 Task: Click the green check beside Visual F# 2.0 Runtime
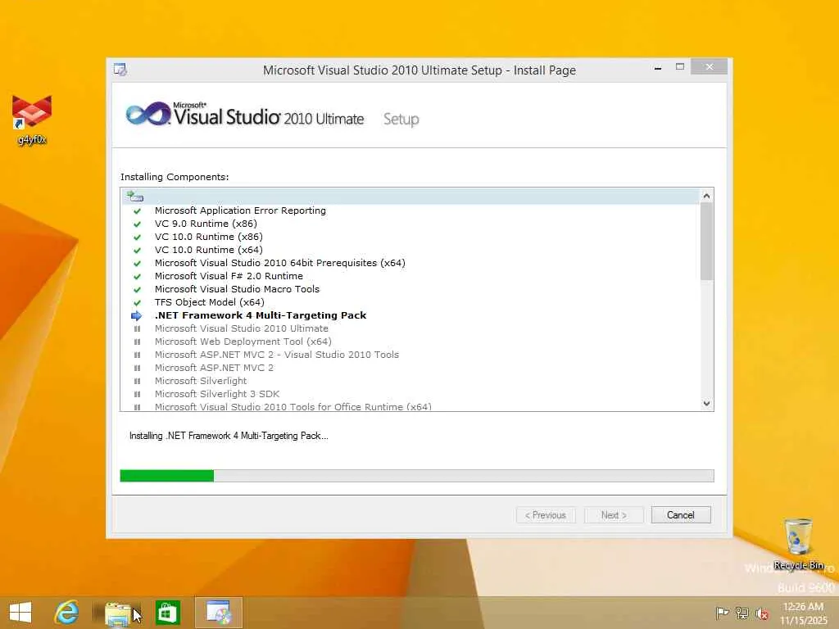pos(137,277)
